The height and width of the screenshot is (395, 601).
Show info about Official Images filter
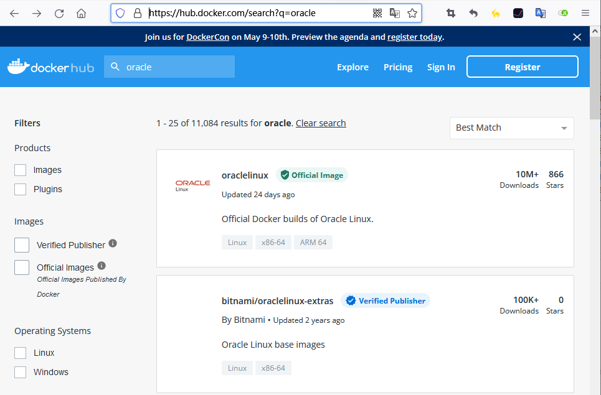(x=102, y=266)
